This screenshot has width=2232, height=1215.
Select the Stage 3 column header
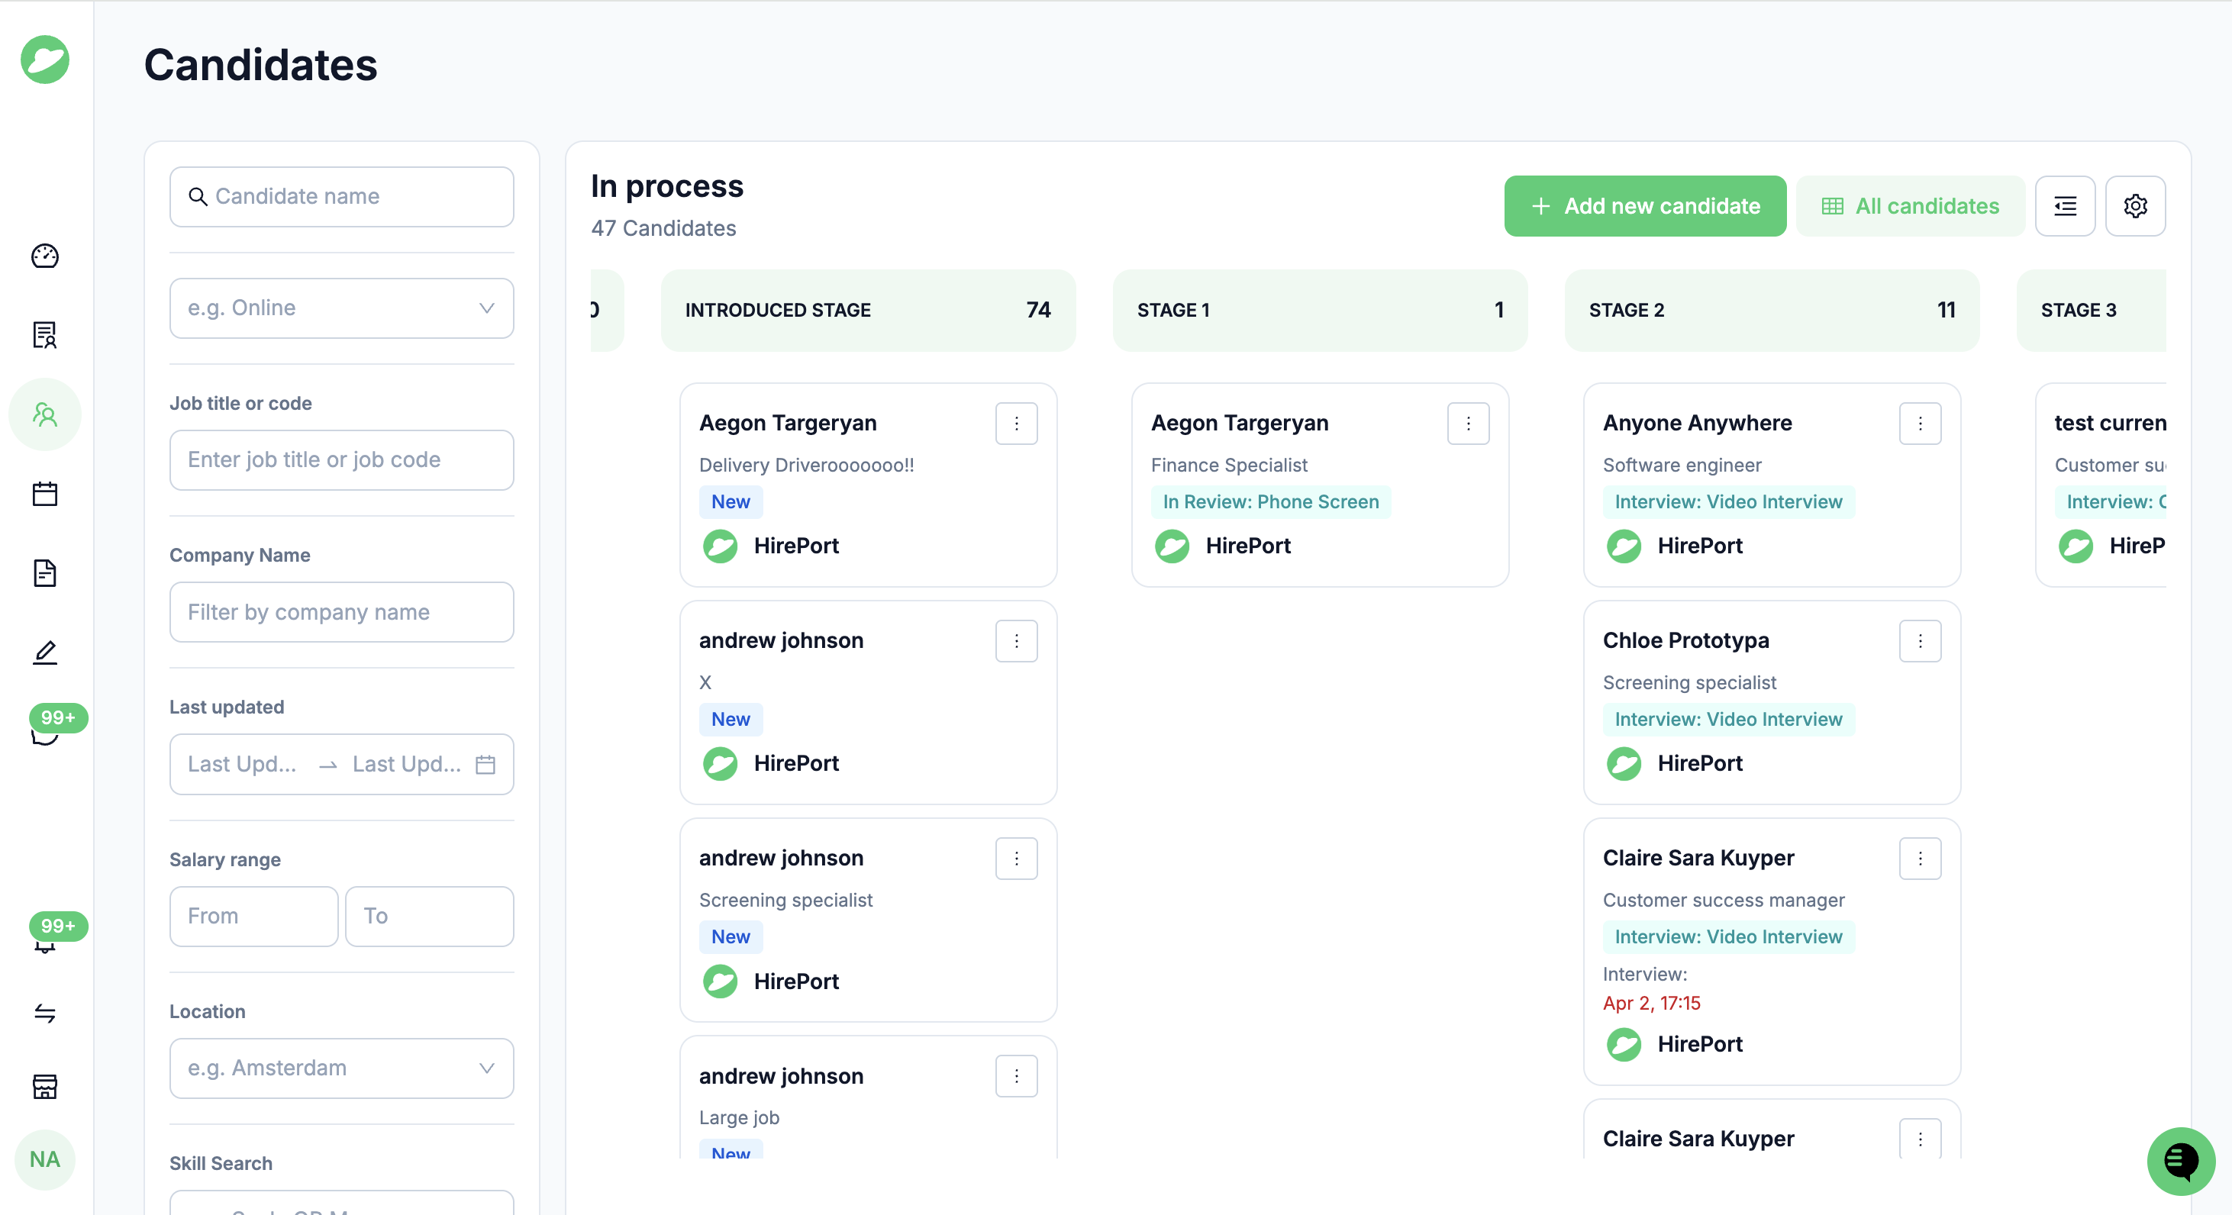(x=2091, y=310)
